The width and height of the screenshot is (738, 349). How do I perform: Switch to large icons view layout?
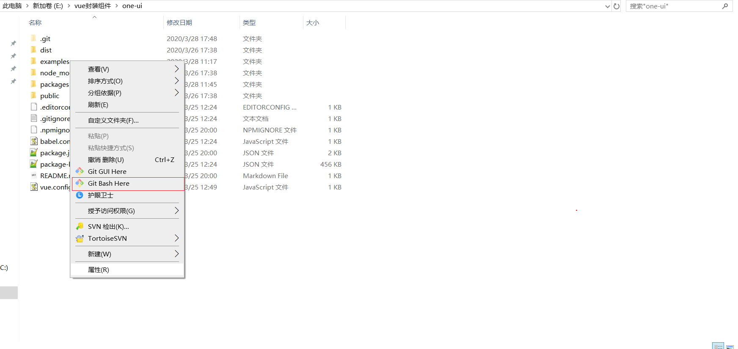point(730,346)
